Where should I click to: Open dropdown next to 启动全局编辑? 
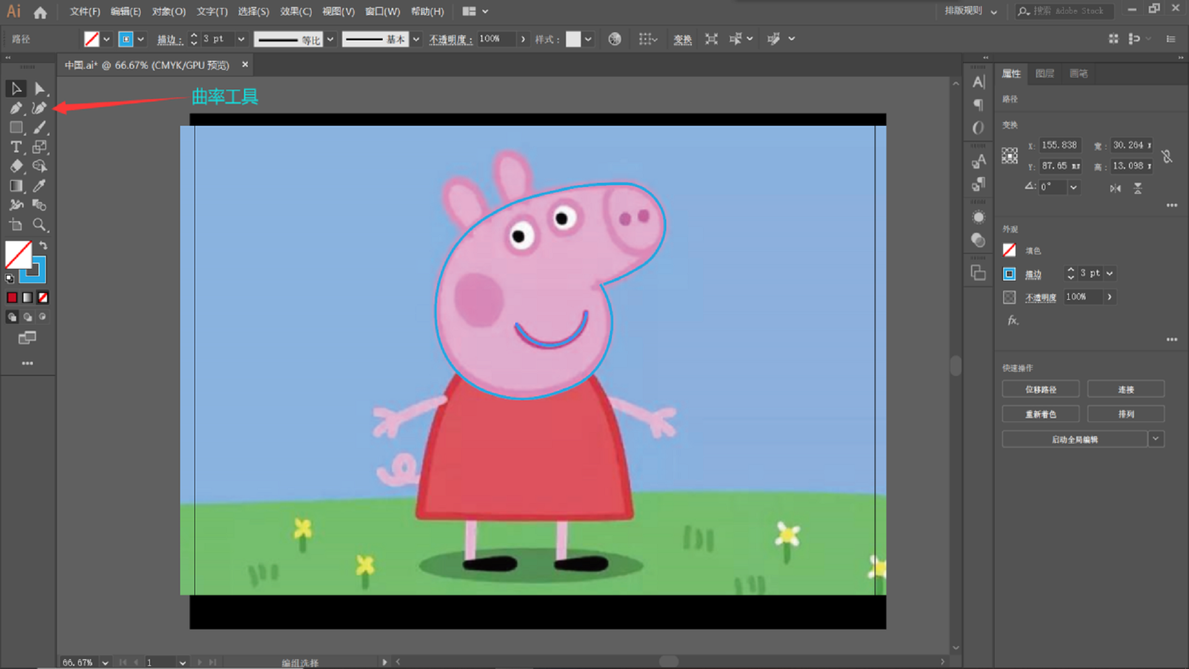(x=1156, y=439)
